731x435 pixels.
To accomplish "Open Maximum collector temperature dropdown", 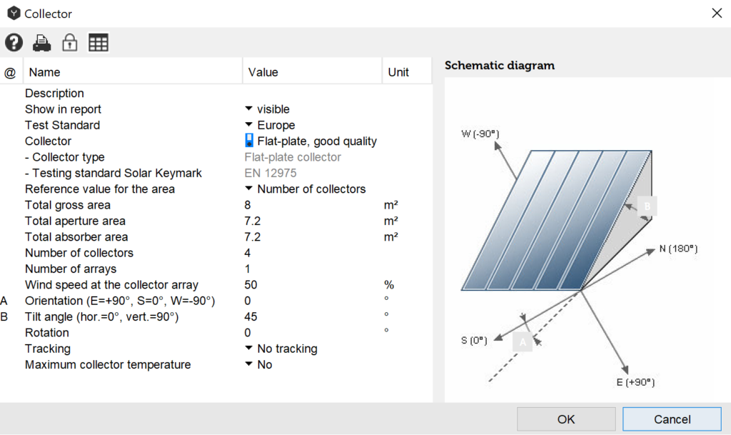I will [249, 364].
